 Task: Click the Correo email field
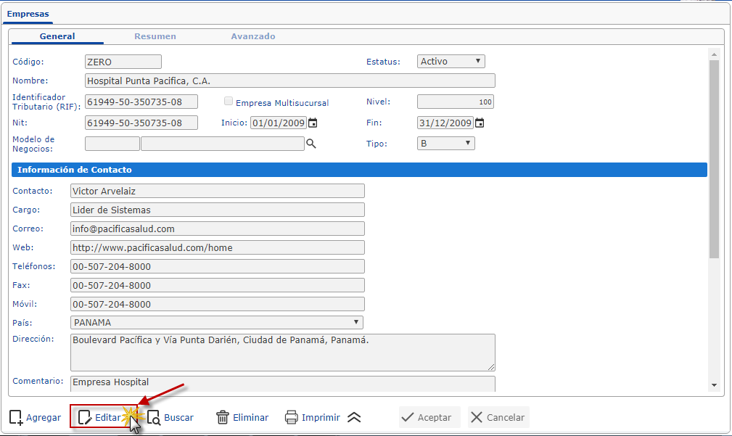coord(218,229)
